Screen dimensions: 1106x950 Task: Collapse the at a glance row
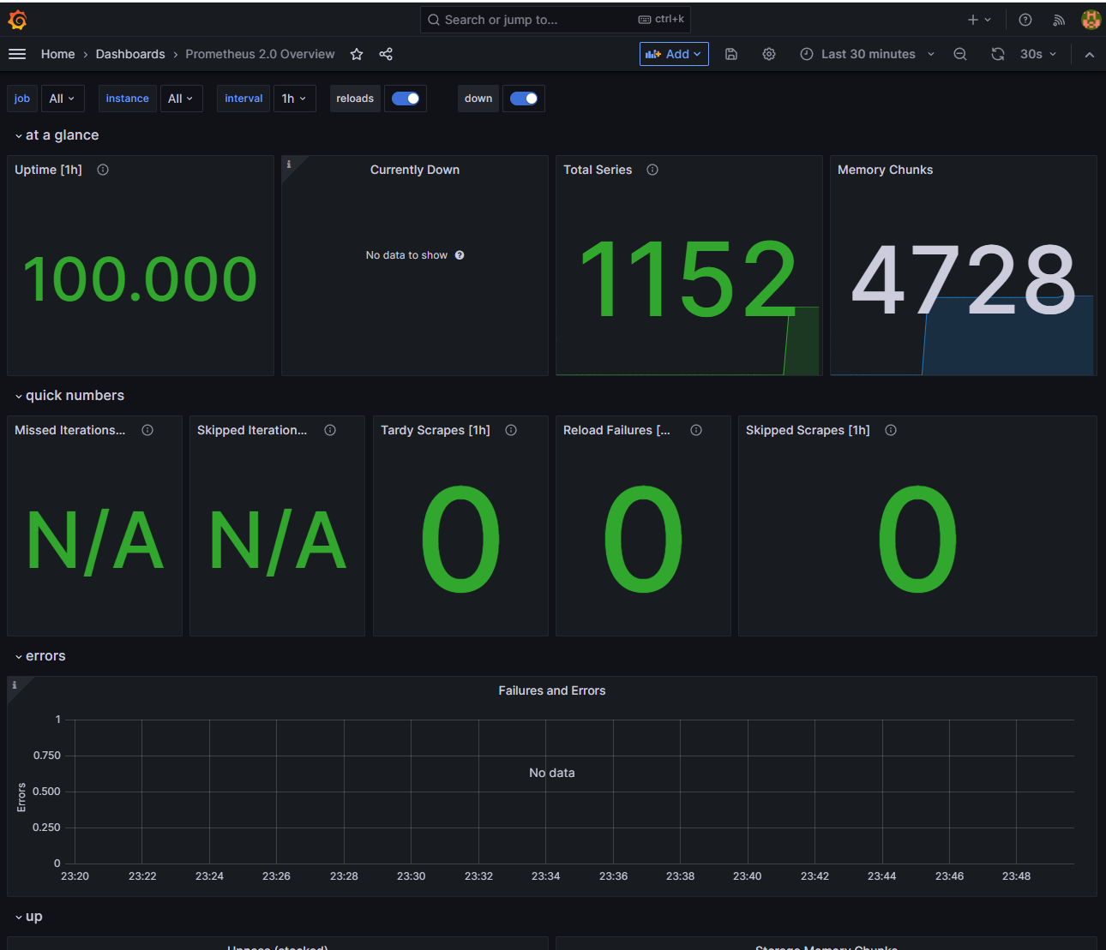tap(57, 135)
